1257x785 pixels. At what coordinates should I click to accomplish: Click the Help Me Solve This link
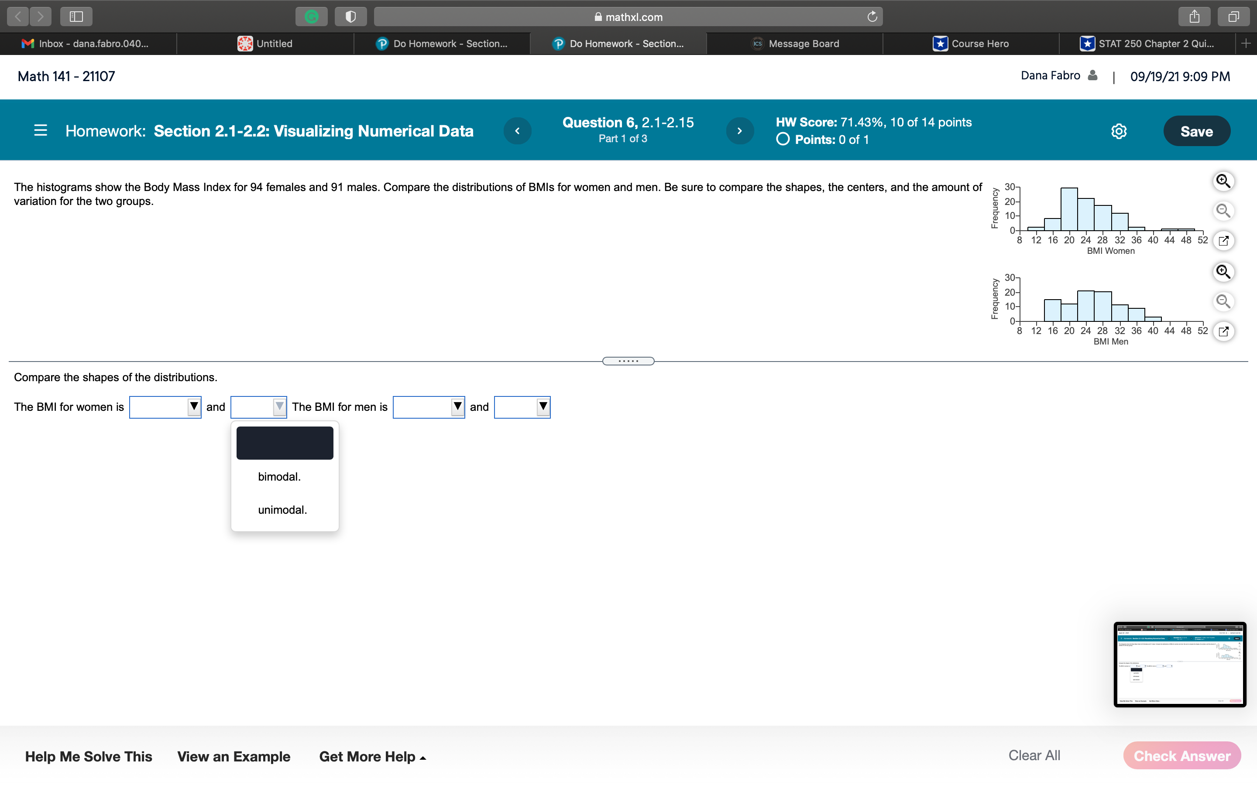[89, 756]
